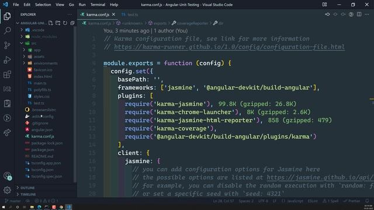Collapse all folders in Explorer
Viewport: 374px width, 210px height.
point(72,23)
